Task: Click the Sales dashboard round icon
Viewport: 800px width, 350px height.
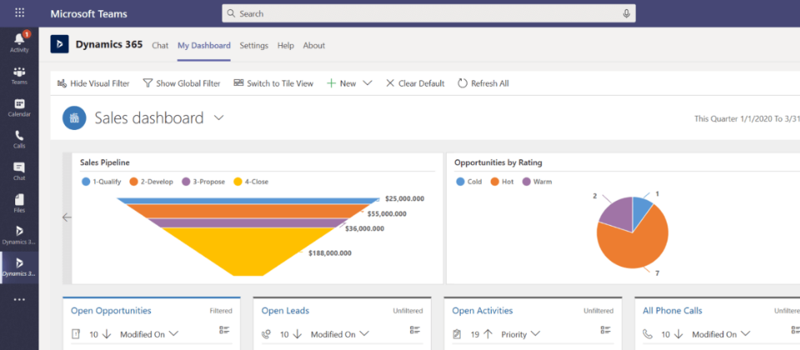Action: (x=74, y=118)
